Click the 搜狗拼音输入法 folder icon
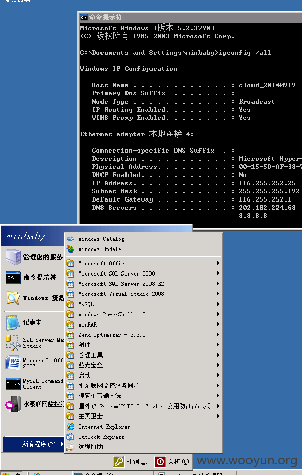 point(70,396)
